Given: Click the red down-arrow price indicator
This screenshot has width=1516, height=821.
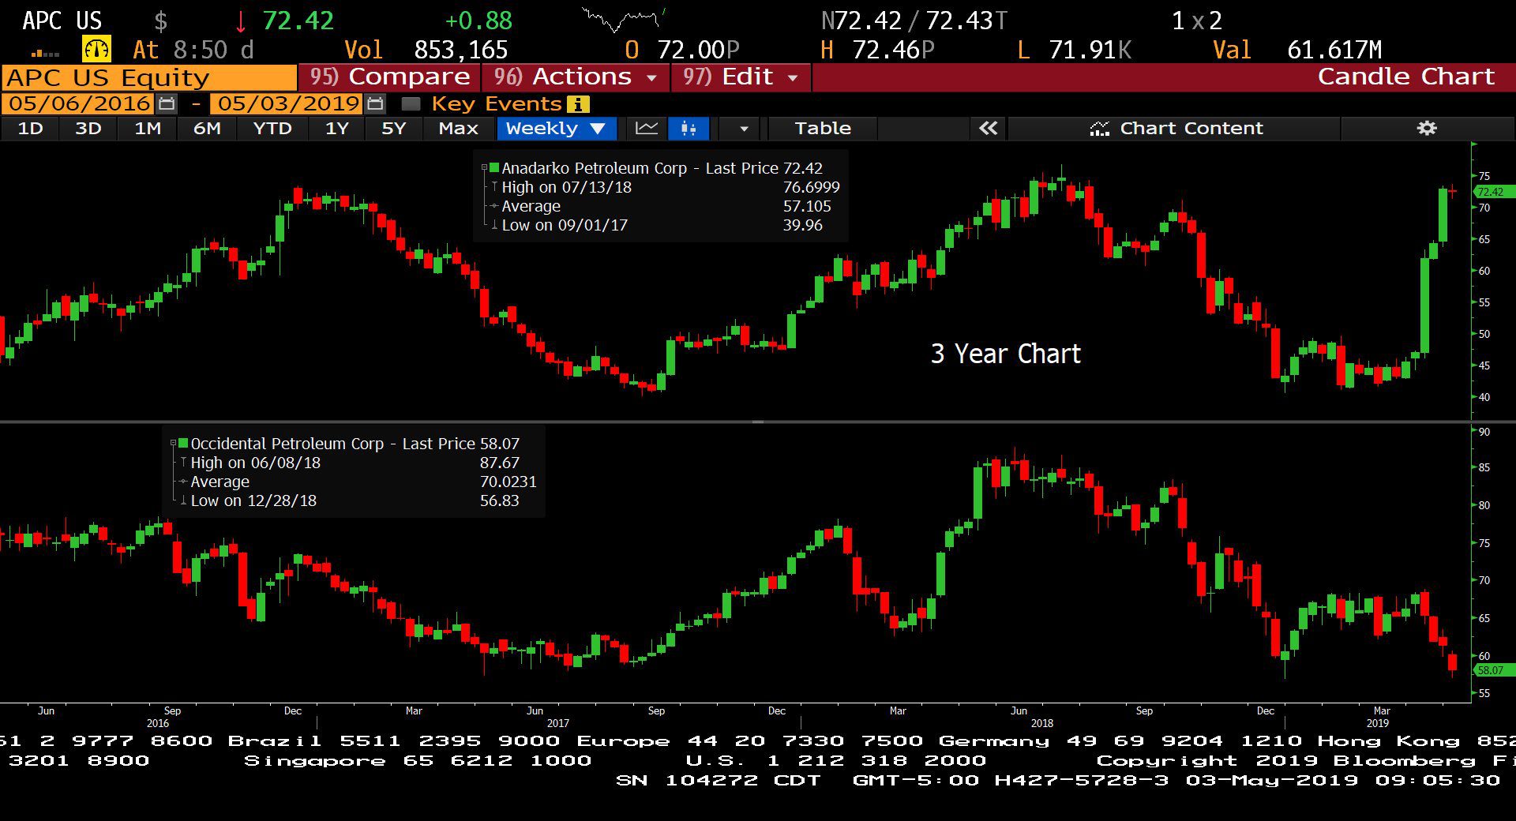Looking at the screenshot, I should click(x=240, y=21).
